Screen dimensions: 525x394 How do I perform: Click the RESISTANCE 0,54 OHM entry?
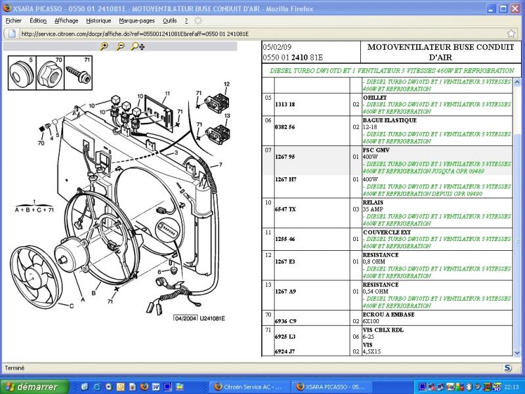coord(381,288)
